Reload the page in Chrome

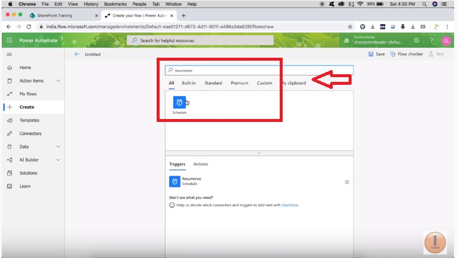tap(29, 27)
